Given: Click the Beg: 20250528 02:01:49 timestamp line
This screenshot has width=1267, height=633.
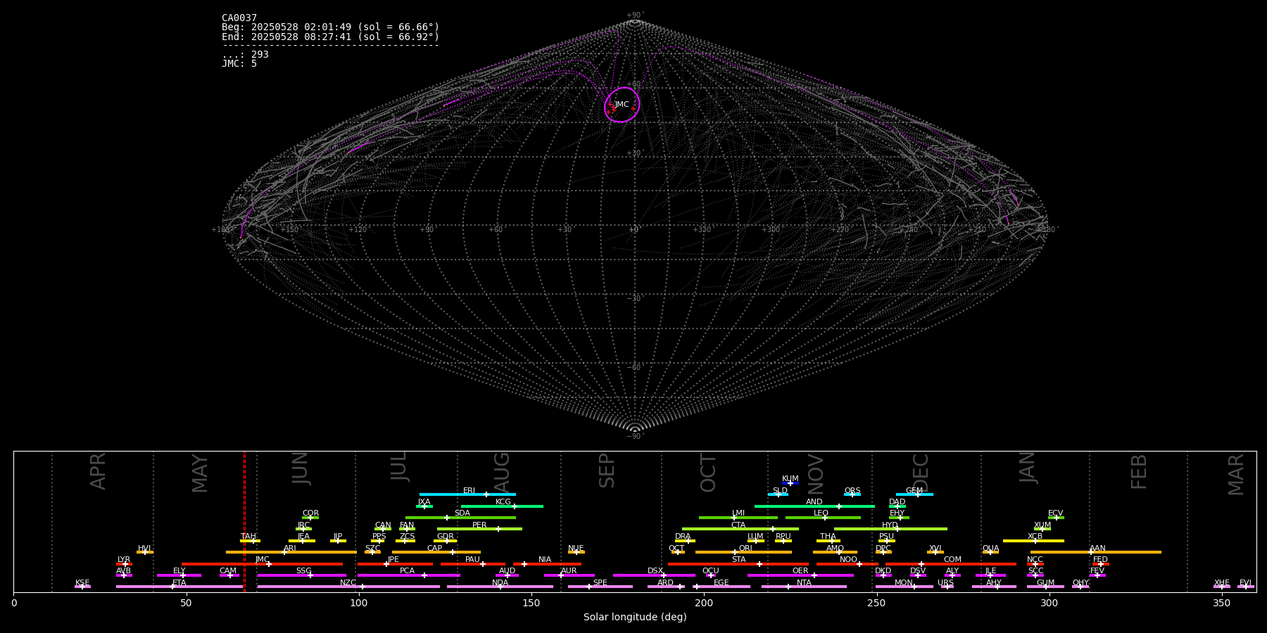Looking at the screenshot, I should point(330,27).
